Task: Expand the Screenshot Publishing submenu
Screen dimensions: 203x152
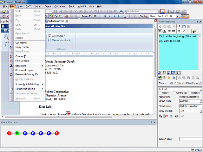Action: click(x=29, y=84)
